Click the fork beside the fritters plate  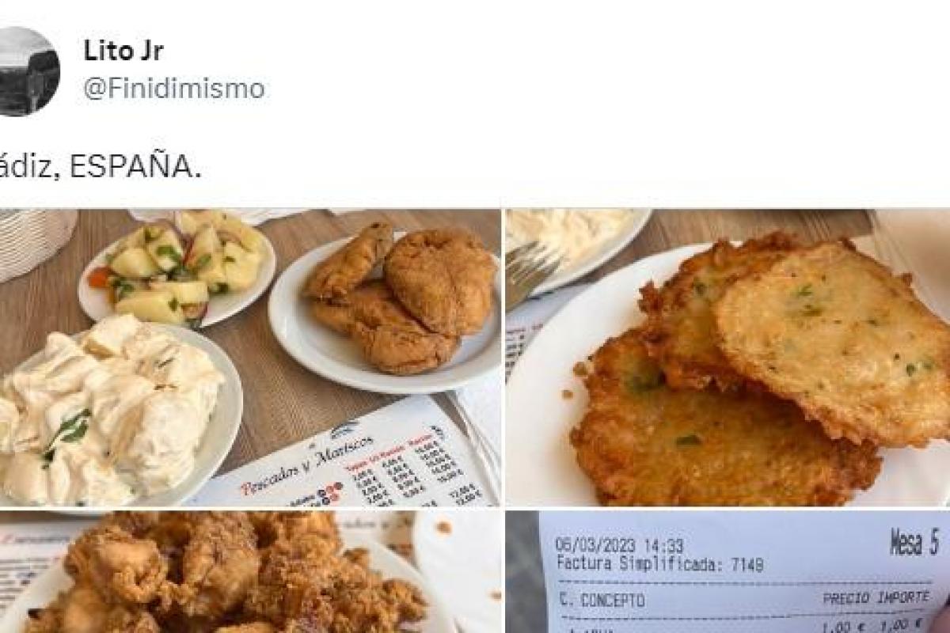click(531, 273)
